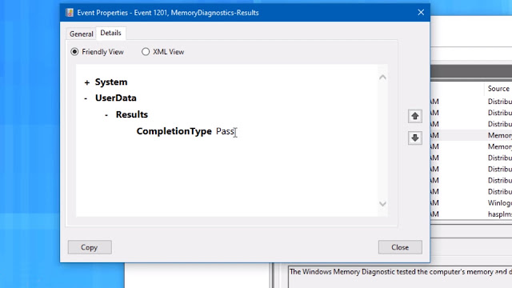The height and width of the screenshot is (288, 512).
Task: Expand the System node
Action: click(87, 82)
